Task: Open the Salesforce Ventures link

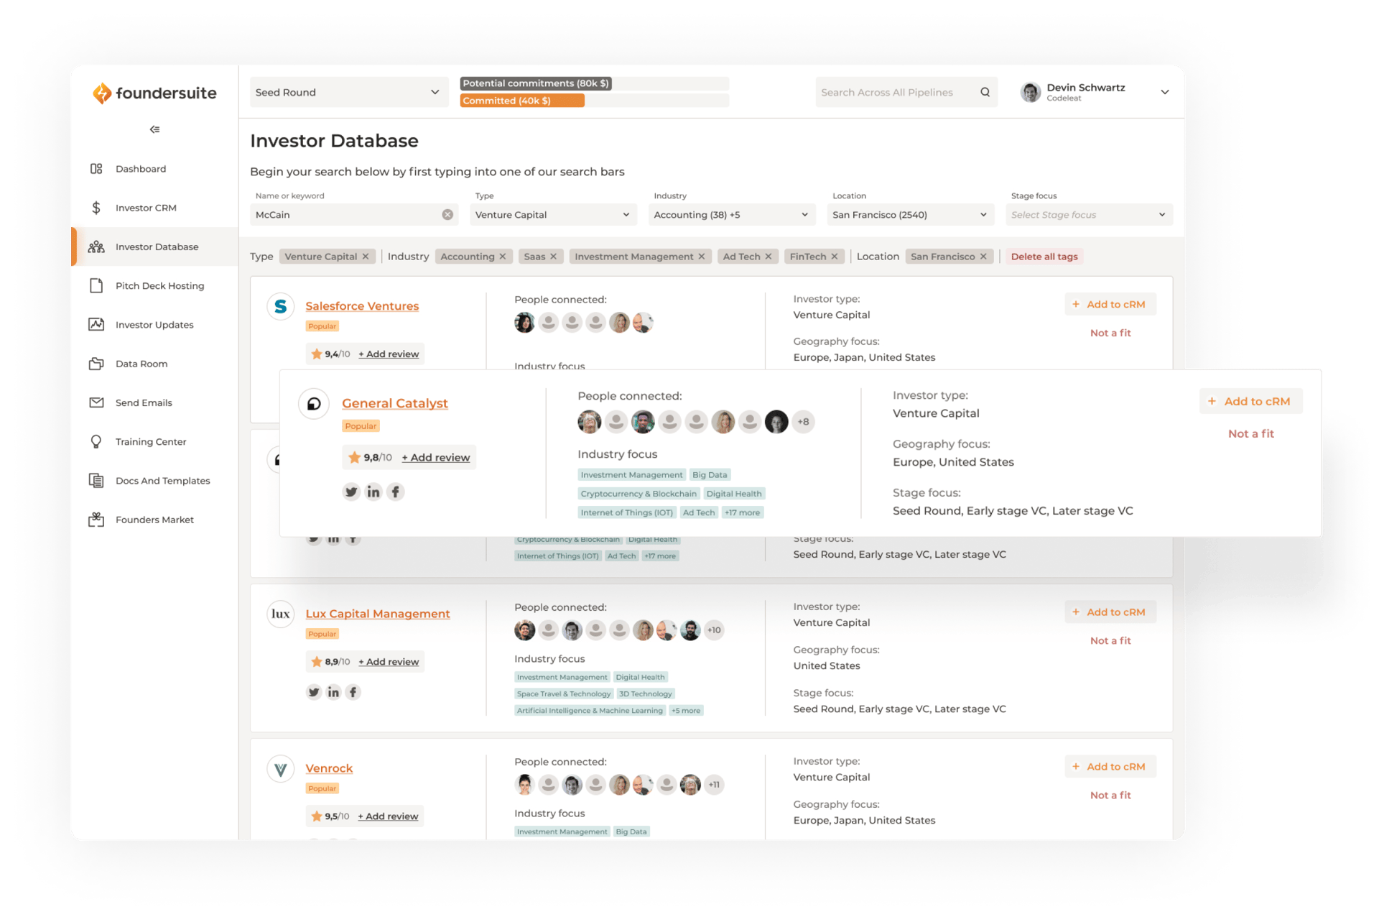Action: pyautogui.click(x=362, y=306)
